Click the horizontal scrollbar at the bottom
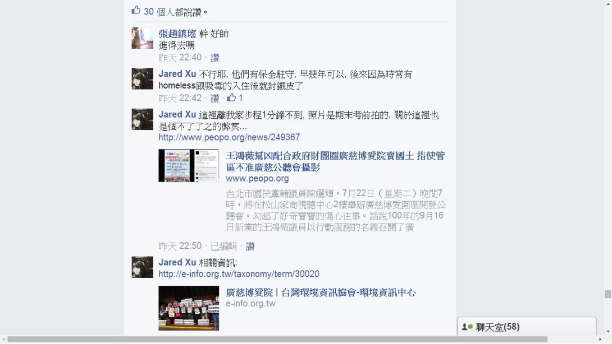The image size is (612, 344). click(x=277, y=340)
